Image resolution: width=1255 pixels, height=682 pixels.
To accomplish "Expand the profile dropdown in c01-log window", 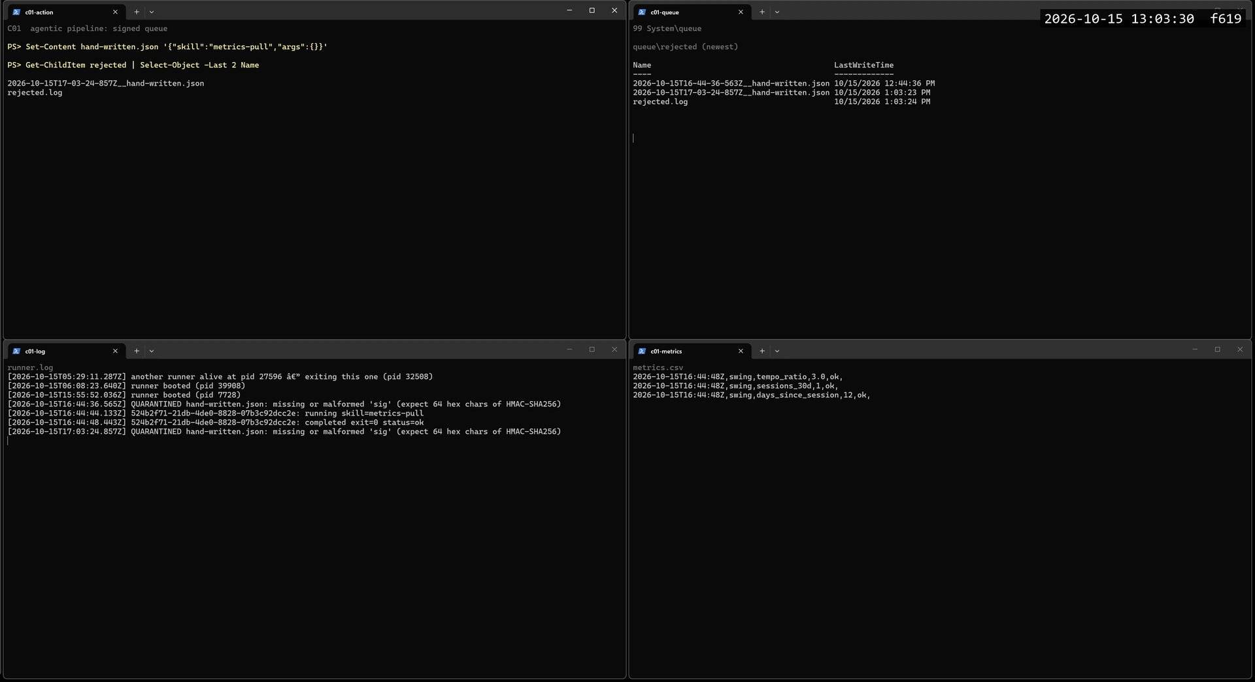I will pos(152,351).
